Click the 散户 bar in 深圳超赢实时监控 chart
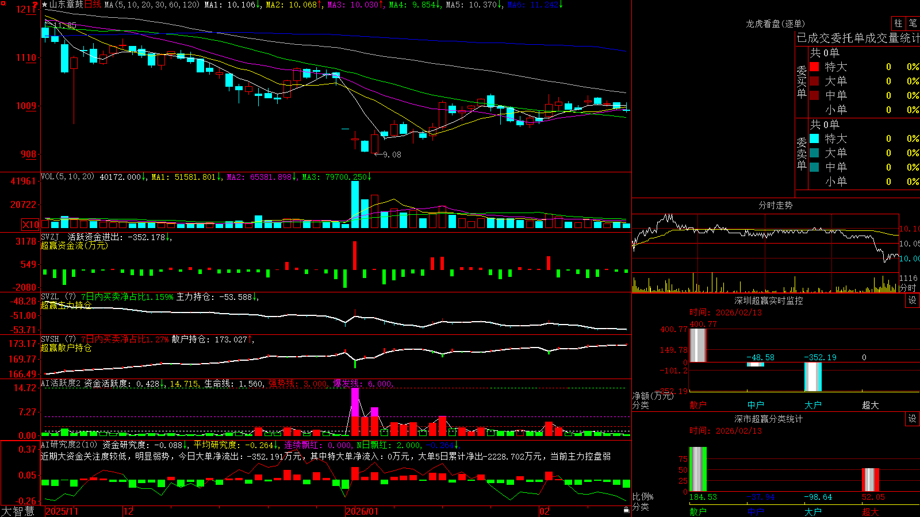Screen dimensions: 920x517 pos(698,345)
